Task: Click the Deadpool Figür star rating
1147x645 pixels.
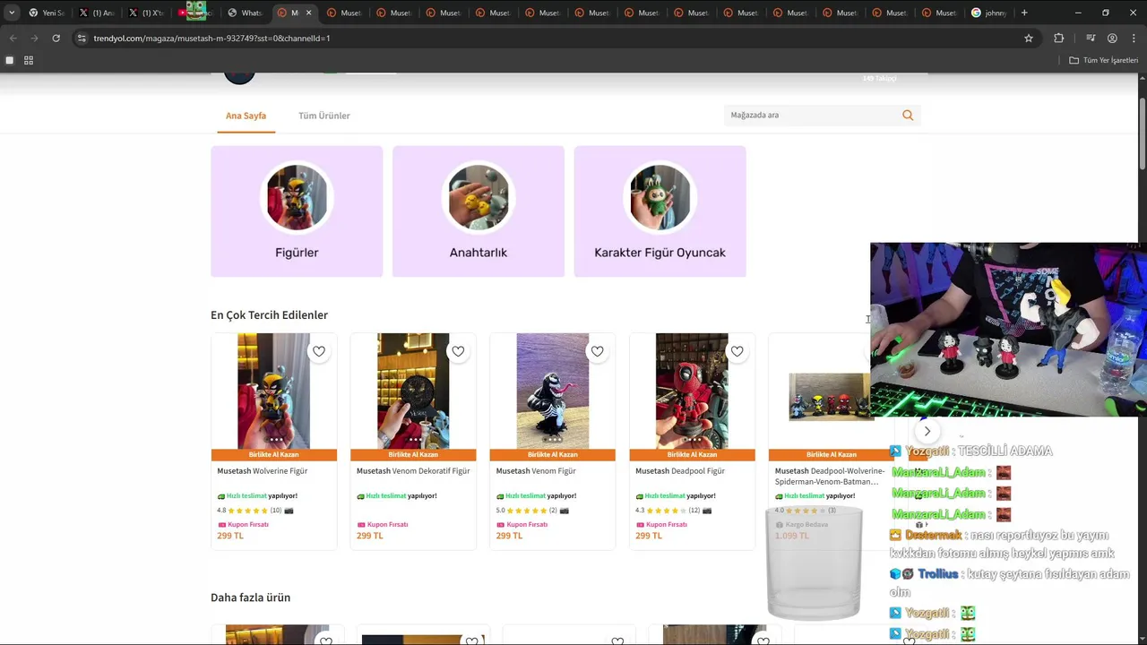Action: 666,511
